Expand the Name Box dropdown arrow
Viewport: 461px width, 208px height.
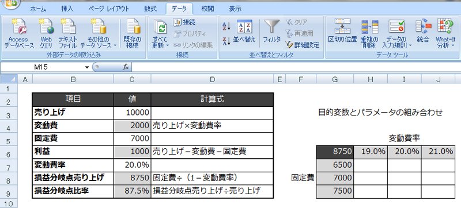click(87, 67)
